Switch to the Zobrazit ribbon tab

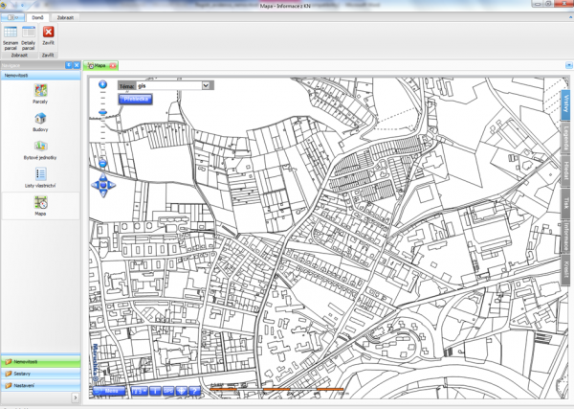click(x=65, y=17)
